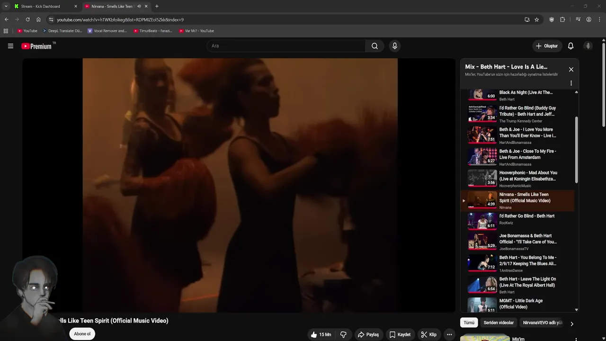
Task: Open browser extensions puzzle icon
Action: (x=562, y=19)
